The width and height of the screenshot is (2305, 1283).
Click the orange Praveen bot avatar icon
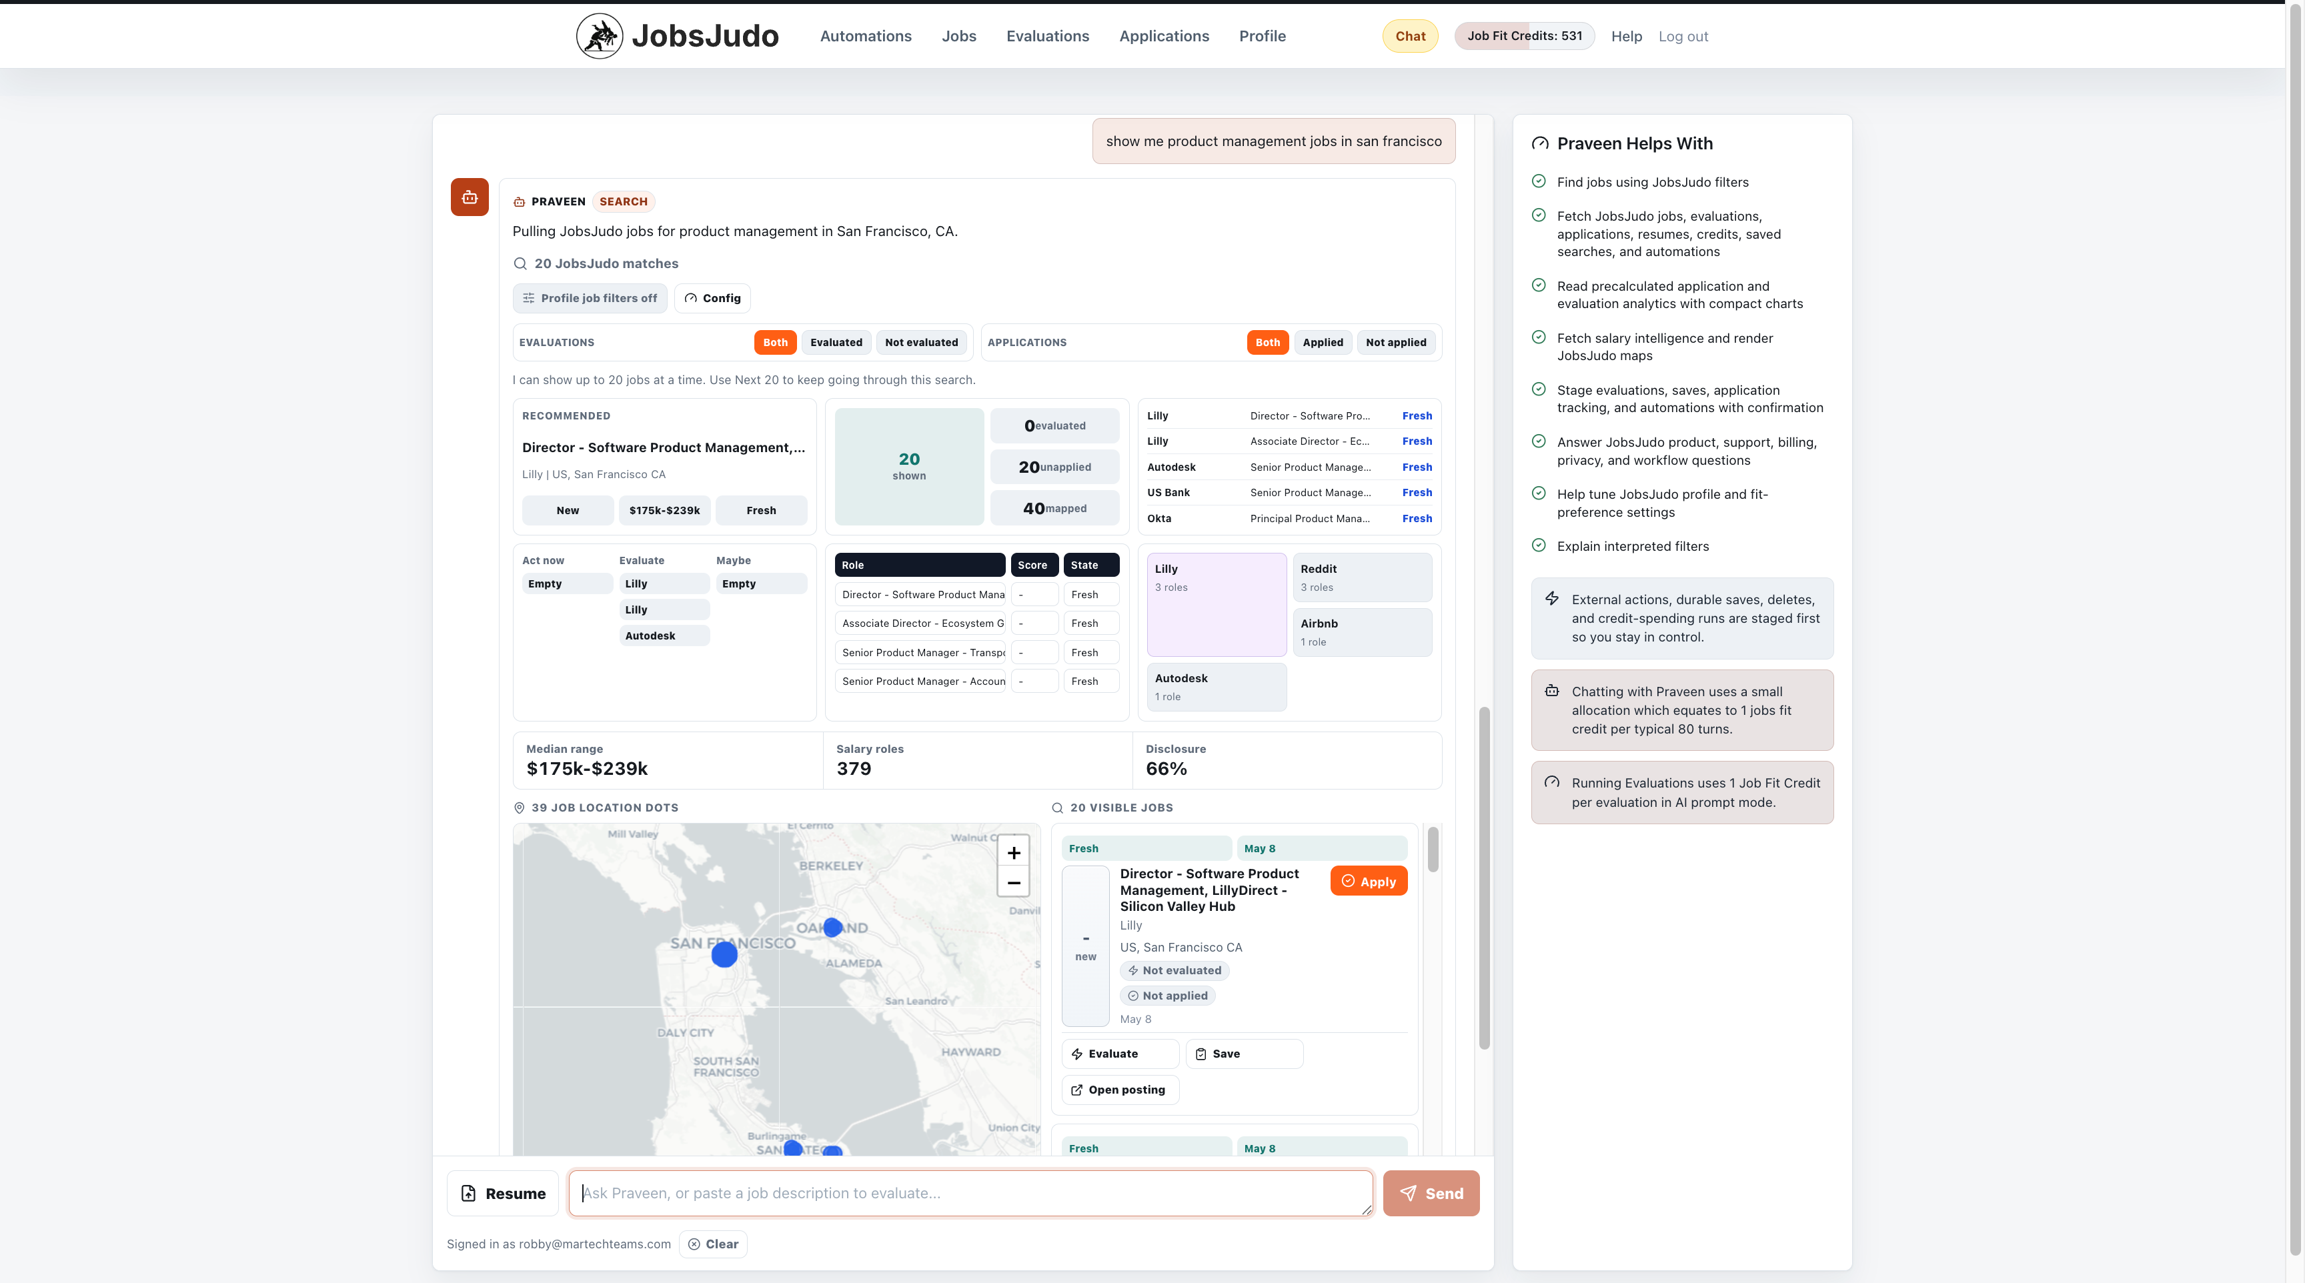coord(470,197)
